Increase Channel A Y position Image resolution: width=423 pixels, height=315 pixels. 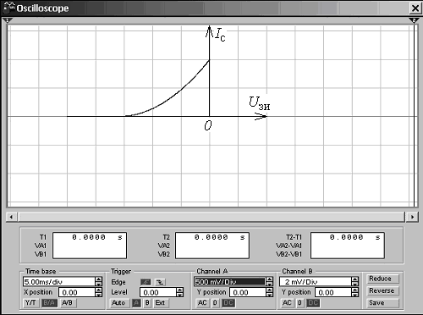270,290
